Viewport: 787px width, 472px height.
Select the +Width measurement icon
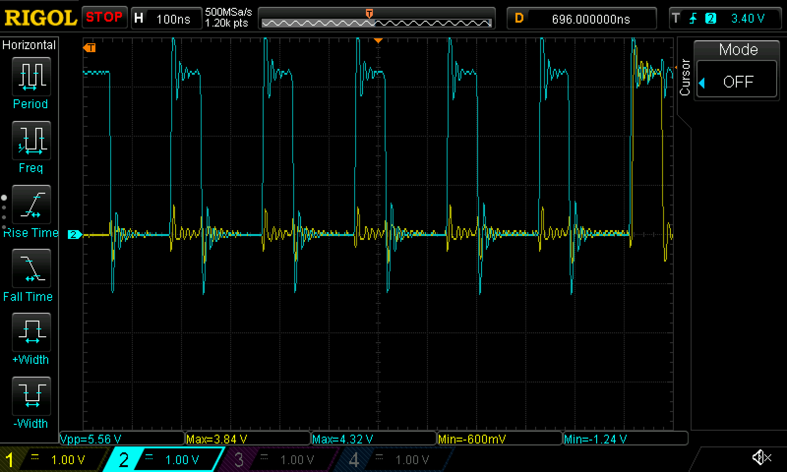coord(31,332)
